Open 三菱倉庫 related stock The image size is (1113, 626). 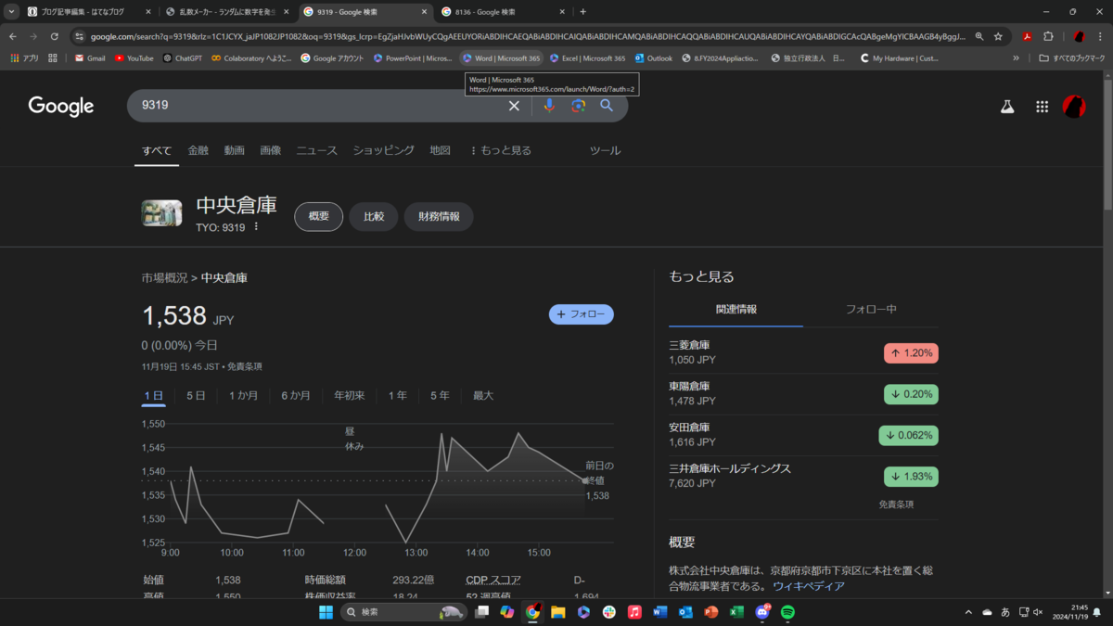coord(803,353)
